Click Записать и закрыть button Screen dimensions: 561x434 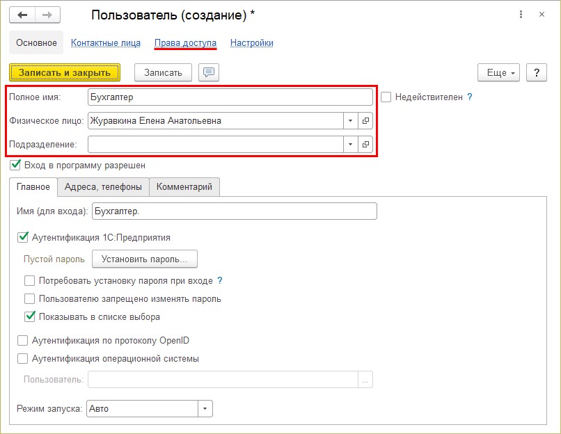coord(65,72)
